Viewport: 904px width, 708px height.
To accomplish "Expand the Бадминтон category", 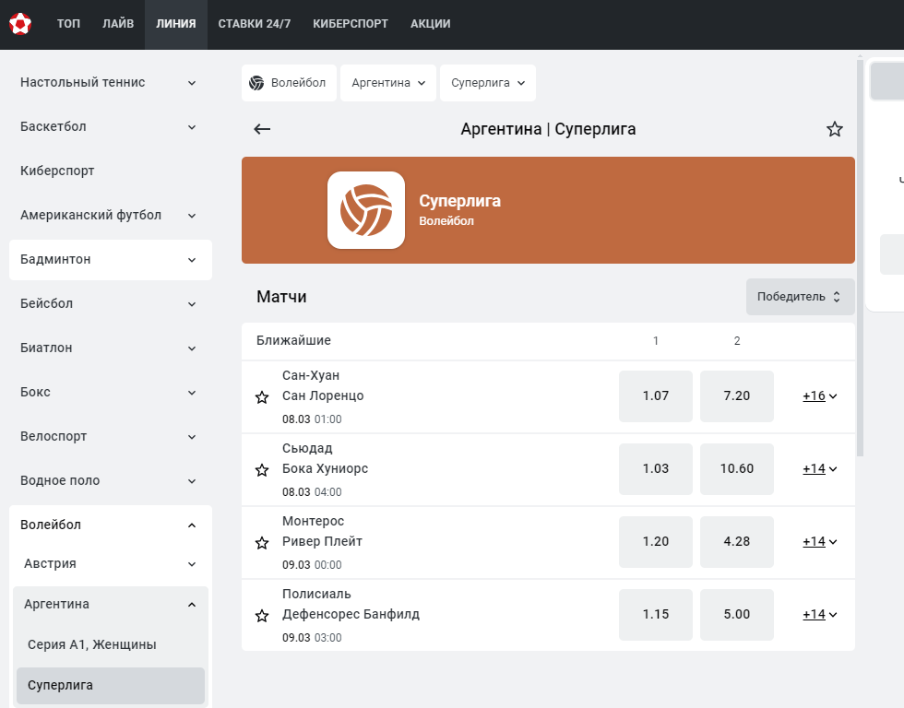I will pos(111,260).
